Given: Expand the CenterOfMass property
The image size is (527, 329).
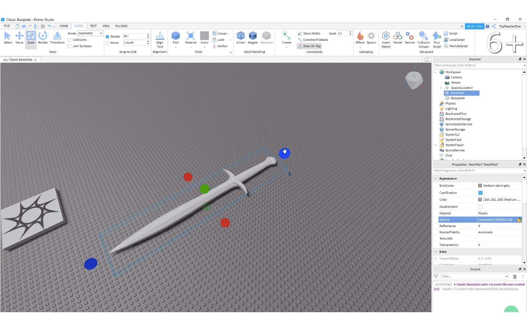Looking at the screenshot, I should [436, 258].
